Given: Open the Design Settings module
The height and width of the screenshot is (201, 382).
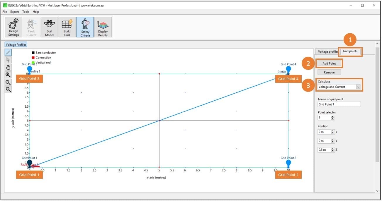Looking at the screenshot, I should click(x=13, y=27).
